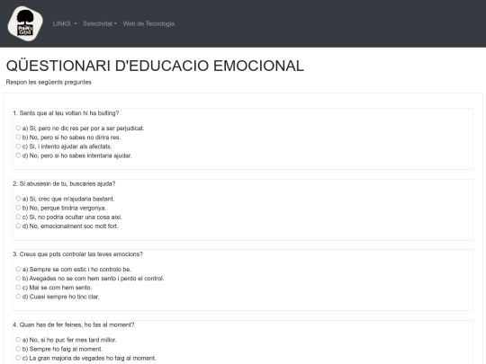Viewport: 486px width, 364px height.
Task: Select 'La gran majoria de vegades ho faig al moment'
Action: coord(18,358)
